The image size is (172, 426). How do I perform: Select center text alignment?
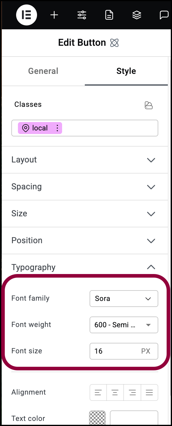(x=115, y=392)
